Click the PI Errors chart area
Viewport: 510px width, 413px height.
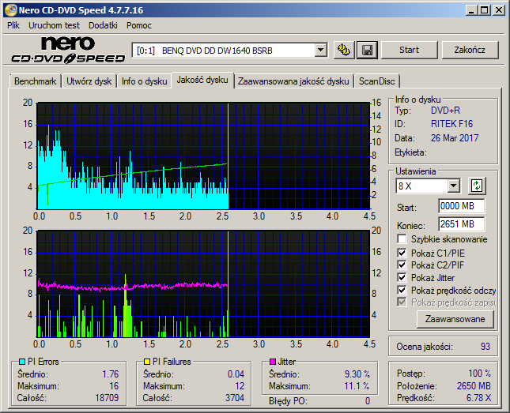point(203,156)
